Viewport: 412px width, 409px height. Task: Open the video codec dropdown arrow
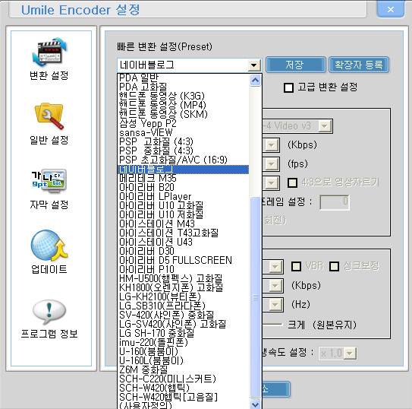pyautogui.click(x=325, y=126)
